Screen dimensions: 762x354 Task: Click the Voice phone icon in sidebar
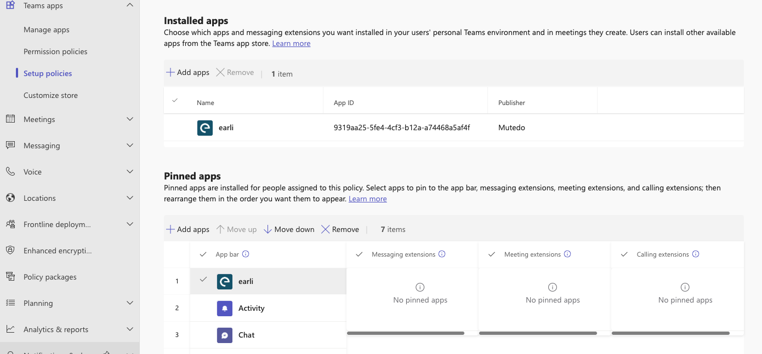10,172
